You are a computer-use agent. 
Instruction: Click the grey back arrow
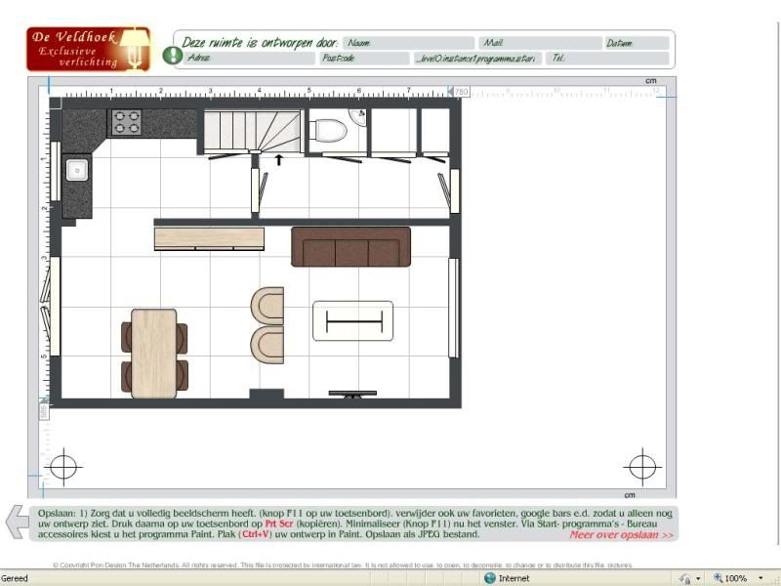(18, 522)
